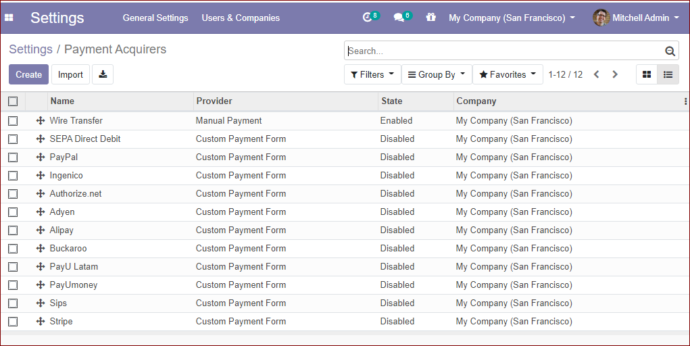Screen dimensions: 690x346
Task: Click Custom Payment Form in PayPal row
Action: tap(241, 157)
